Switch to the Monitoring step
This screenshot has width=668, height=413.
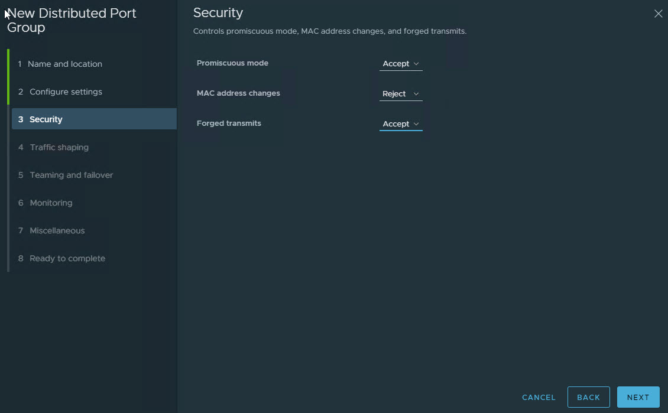click(51, 203)
